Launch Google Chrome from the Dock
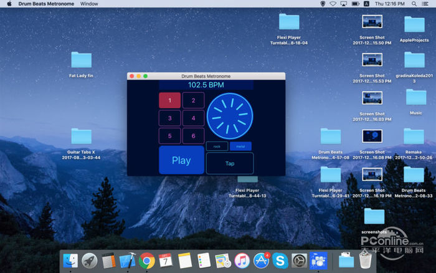This screenshot has height=273, width=436. tap(147, 260)
